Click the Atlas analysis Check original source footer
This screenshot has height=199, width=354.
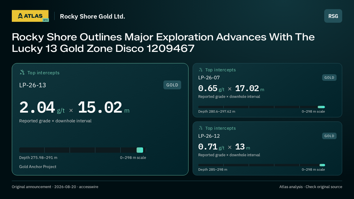(x=311, y=187)
